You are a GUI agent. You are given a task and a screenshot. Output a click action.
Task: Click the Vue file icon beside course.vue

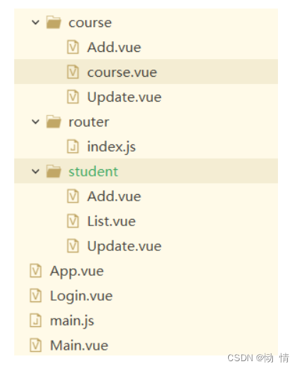[x=73, y=72]
